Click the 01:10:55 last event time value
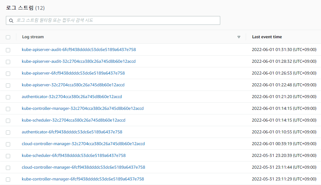Viewport: 321px width, 185px height. (284, 132)
